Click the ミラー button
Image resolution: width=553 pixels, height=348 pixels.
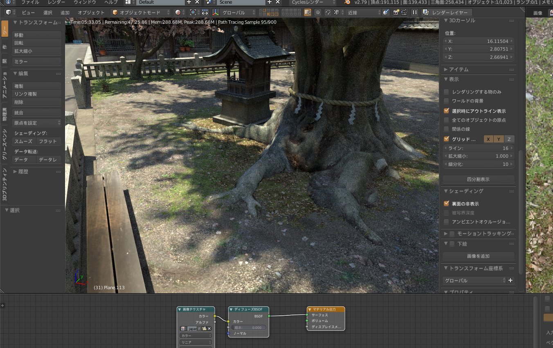[37, 61]
